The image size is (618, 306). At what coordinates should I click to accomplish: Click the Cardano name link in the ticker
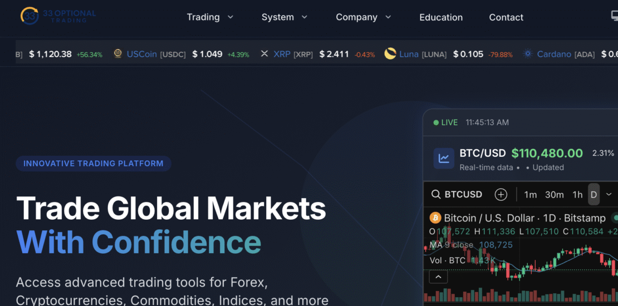coord(554,54)
